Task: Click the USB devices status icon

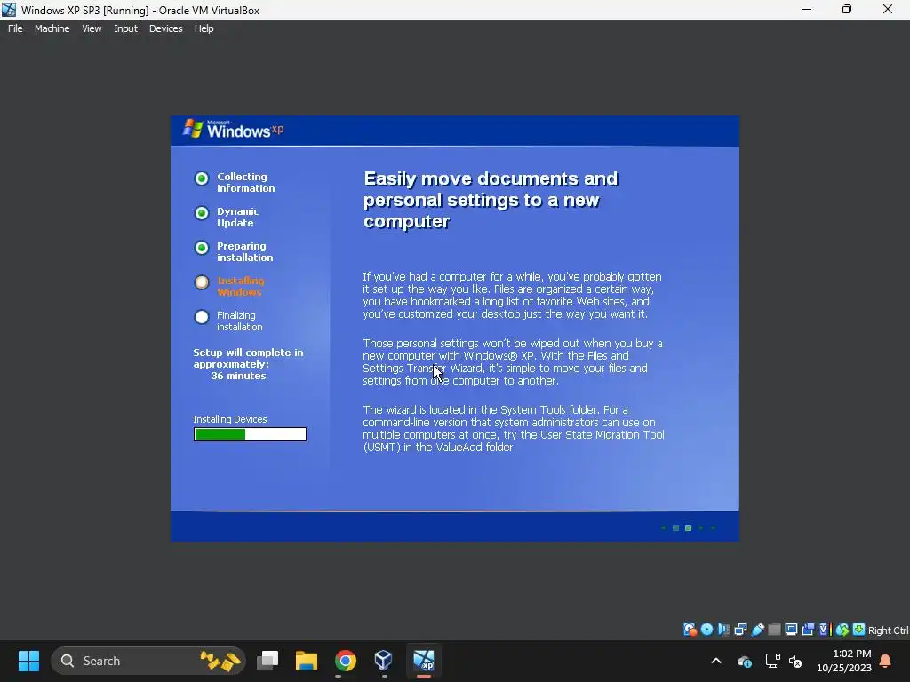Action: click(758, 630)
